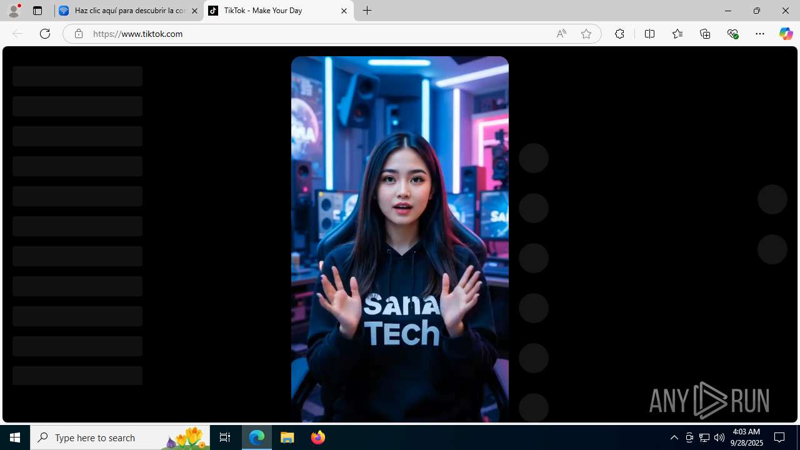Open volume control in tray
This screenshot has height=450, width=800.
719,437
